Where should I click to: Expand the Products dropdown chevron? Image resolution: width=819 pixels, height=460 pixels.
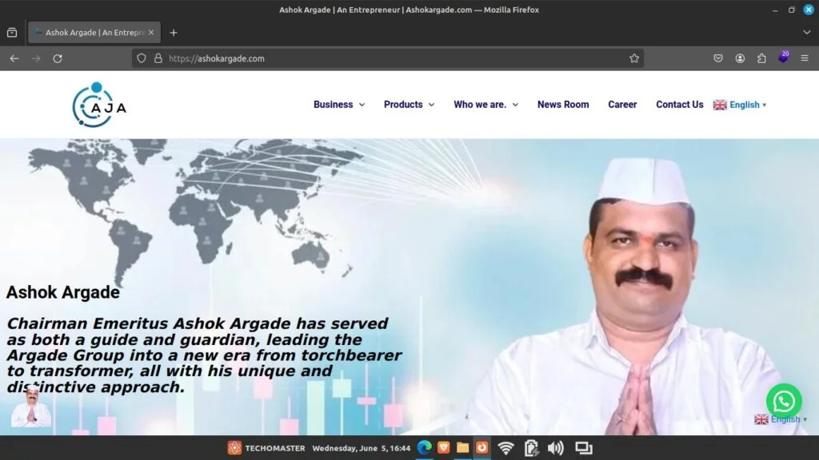[x=431, y=105]
